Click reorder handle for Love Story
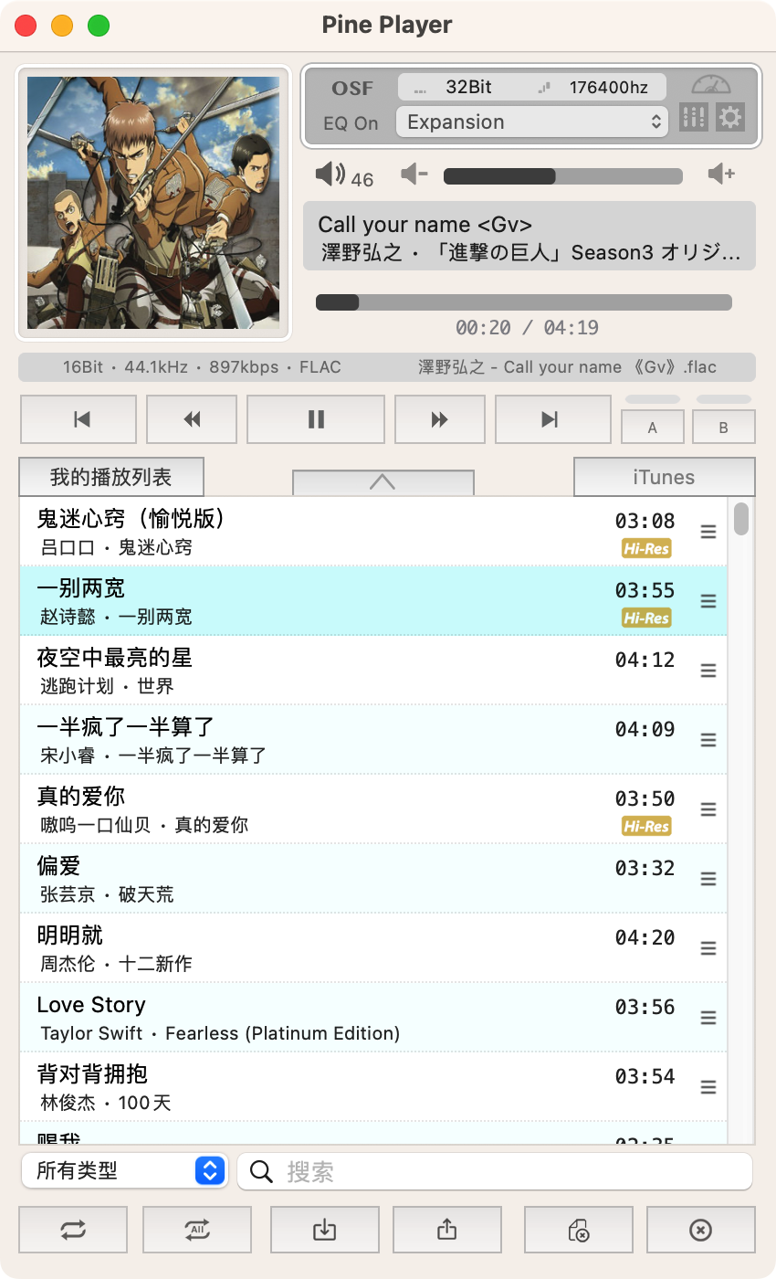 coord(708,1018)
